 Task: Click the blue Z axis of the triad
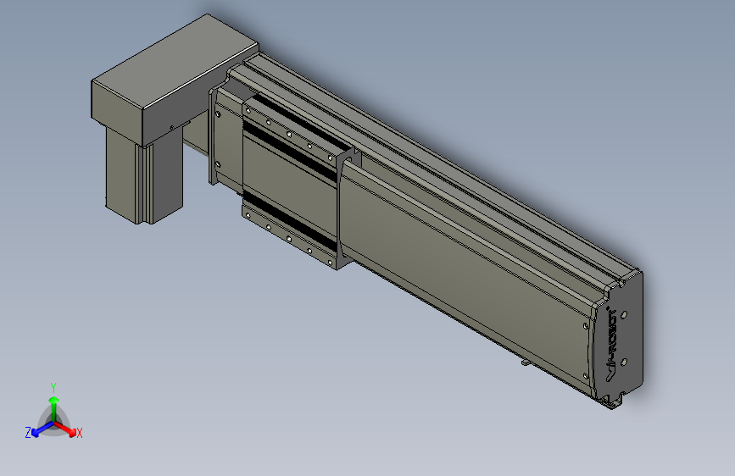42,429
